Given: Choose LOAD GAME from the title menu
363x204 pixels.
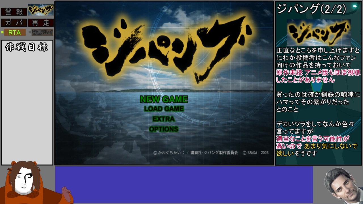Looking at the screenshot, I should pos(164,109).
